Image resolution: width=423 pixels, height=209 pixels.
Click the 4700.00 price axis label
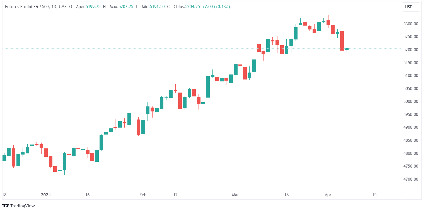[x=411, y=179]
